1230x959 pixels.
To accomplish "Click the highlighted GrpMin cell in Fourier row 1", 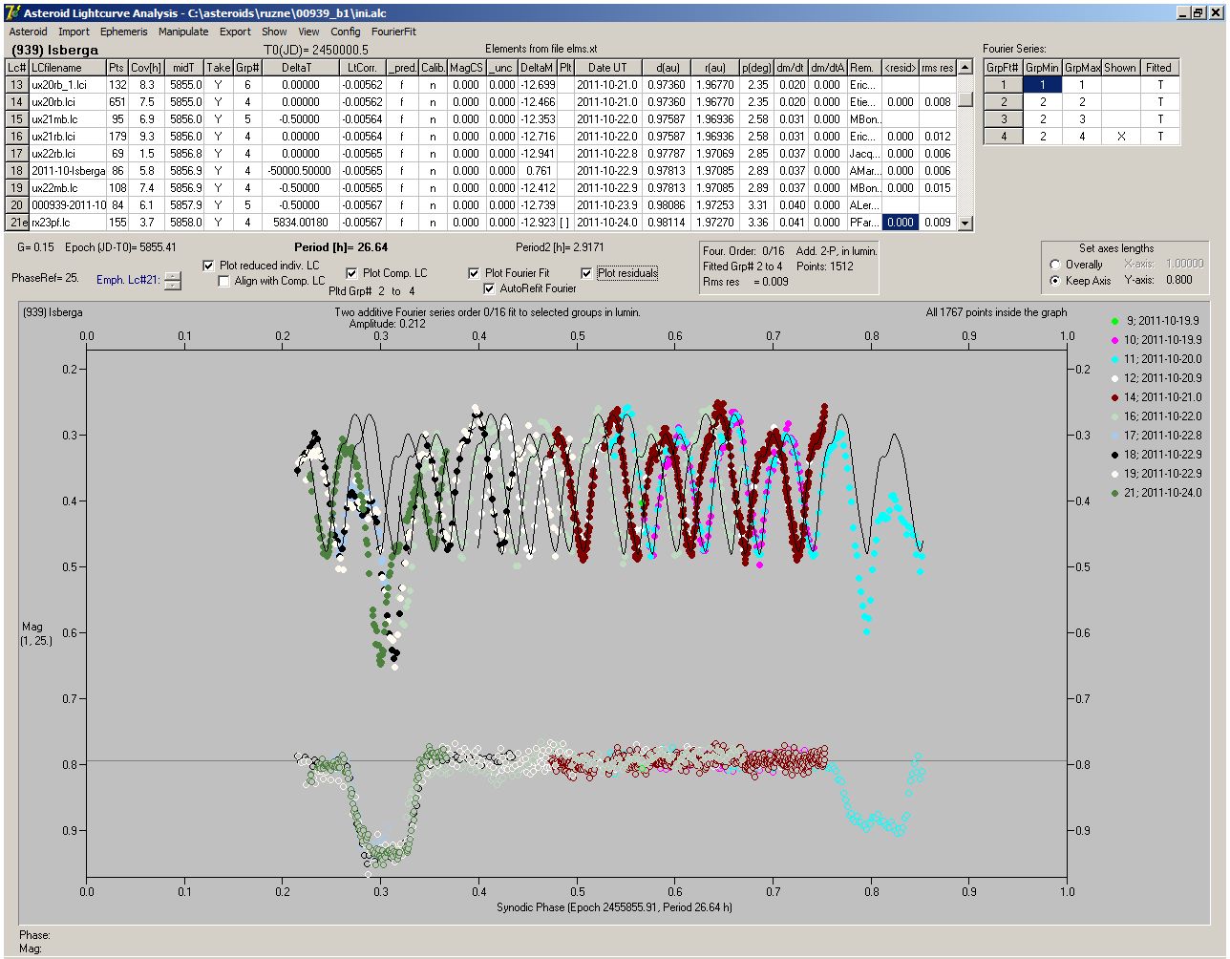I will click(1042, 85).
